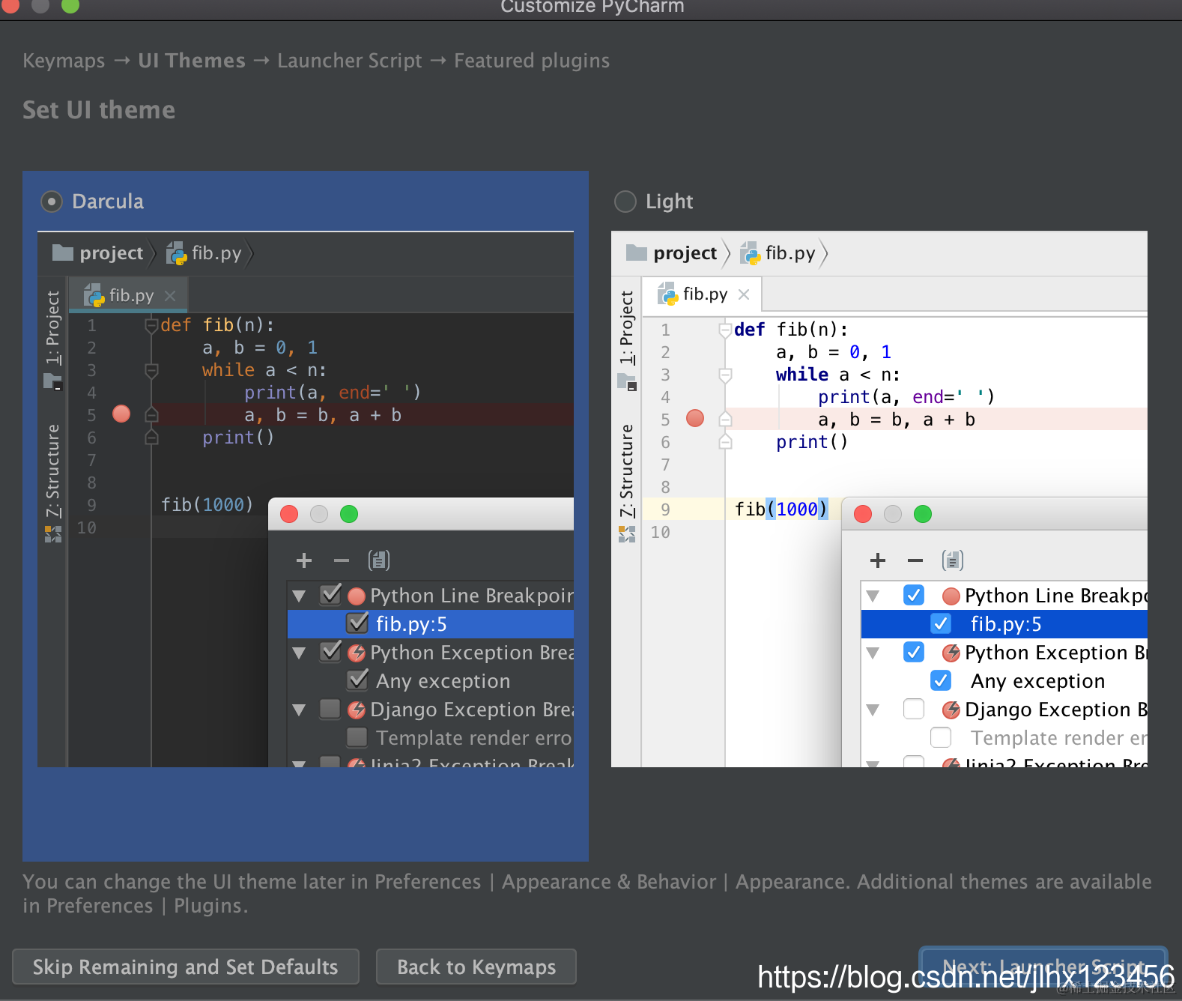Viewport: 1182px width, 1001px height.
Task: Click line 5 breakpoint dot in Darcula preview
Action: coord(121,414)
